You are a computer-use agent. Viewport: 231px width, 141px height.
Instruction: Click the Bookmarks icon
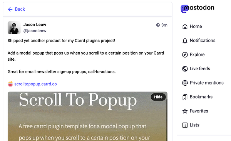pyautogui.click(x=185, y=97)
